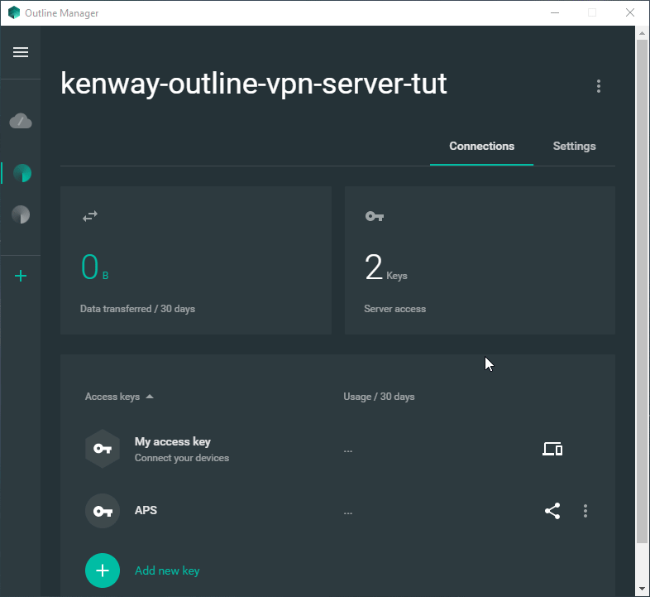
Task: Click the share icon for APS key
Action: (552, 511)
